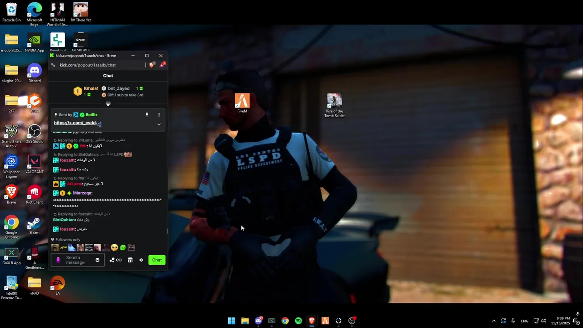
Task: Select second-place gifter bnt_Zayed
Action: pyautogui.click(x=118, y=88)
